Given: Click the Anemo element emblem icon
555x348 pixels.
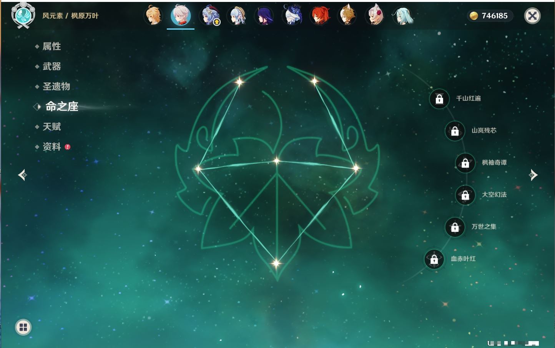Looking at the screenshot, I should (x=23, y=15).
